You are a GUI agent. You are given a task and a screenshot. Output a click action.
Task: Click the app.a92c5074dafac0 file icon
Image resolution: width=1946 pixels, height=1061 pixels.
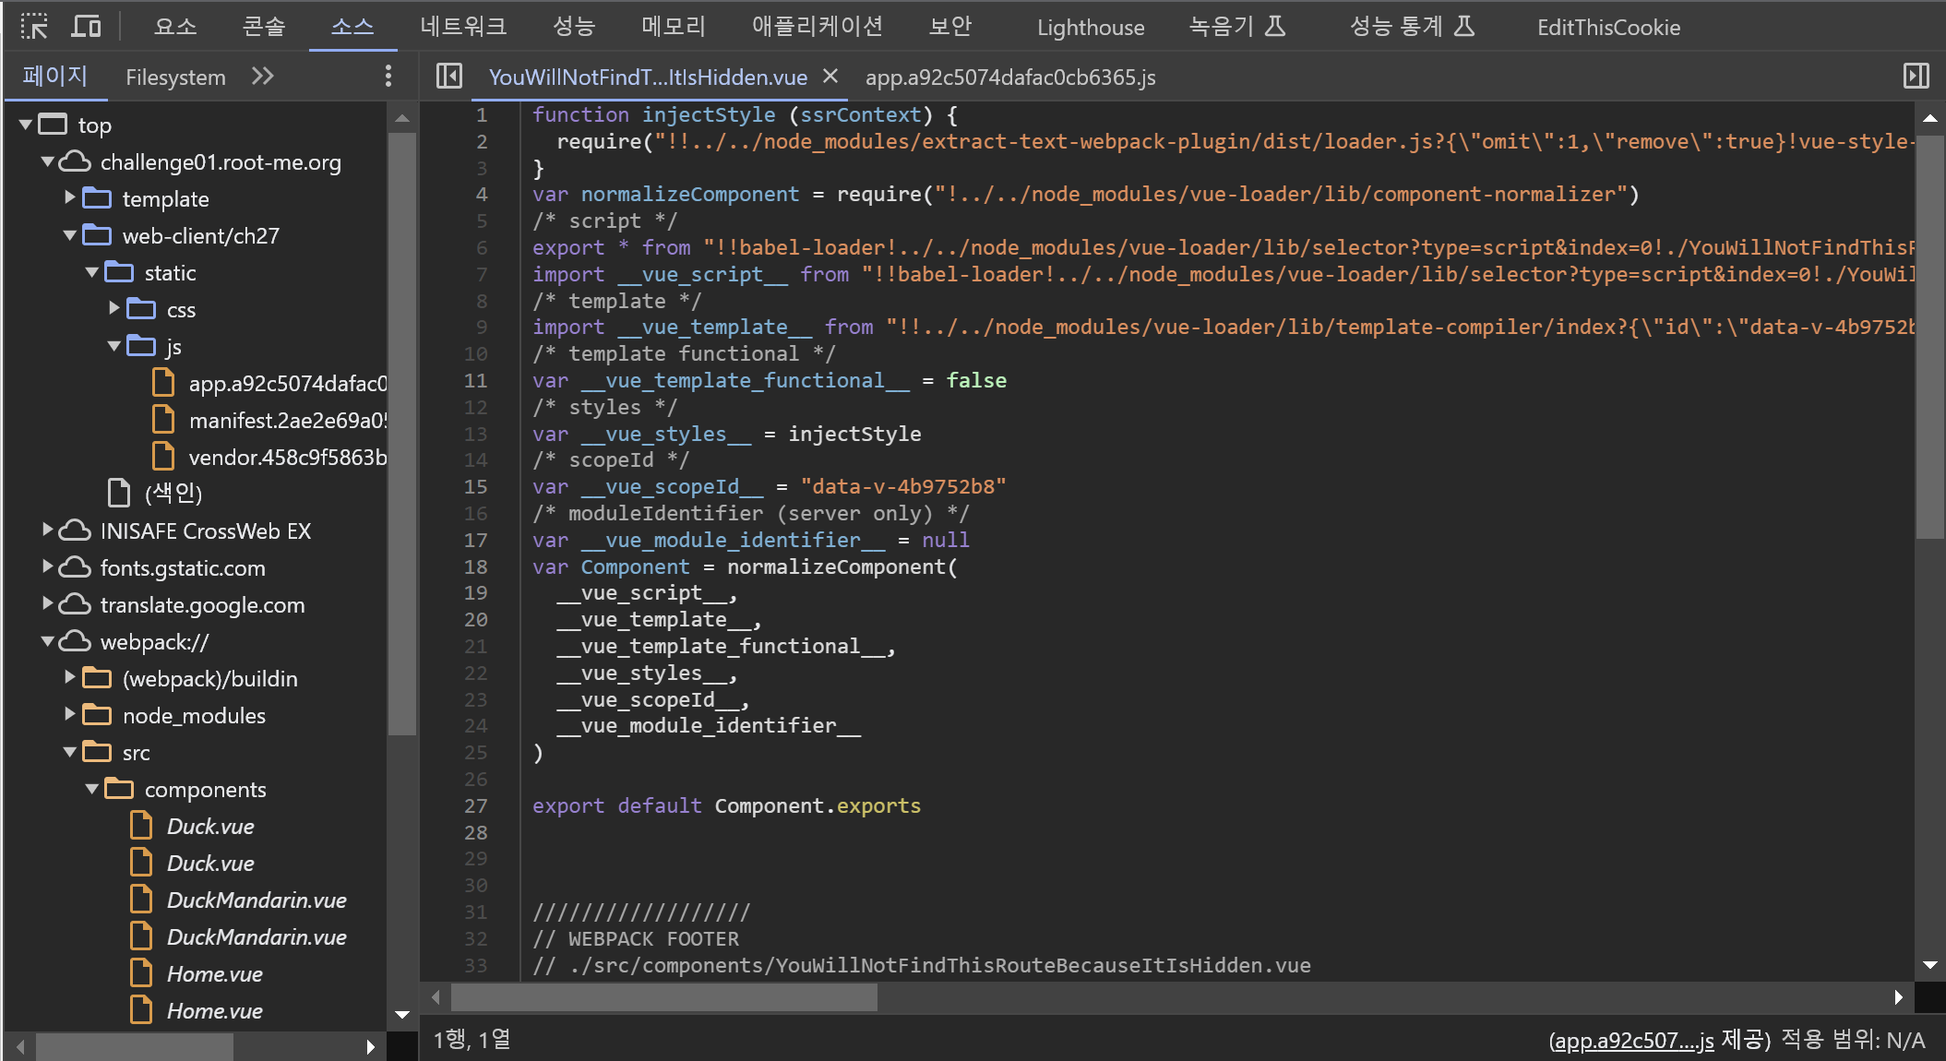coord(163,383)
